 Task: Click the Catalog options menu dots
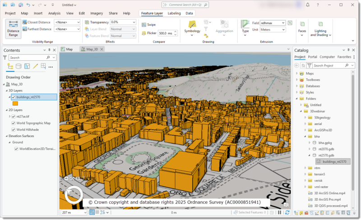pyautogui.click(x=354, y=57)
